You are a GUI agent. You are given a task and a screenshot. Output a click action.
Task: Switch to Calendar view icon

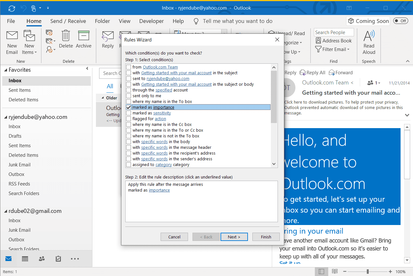tap(25, 259)
